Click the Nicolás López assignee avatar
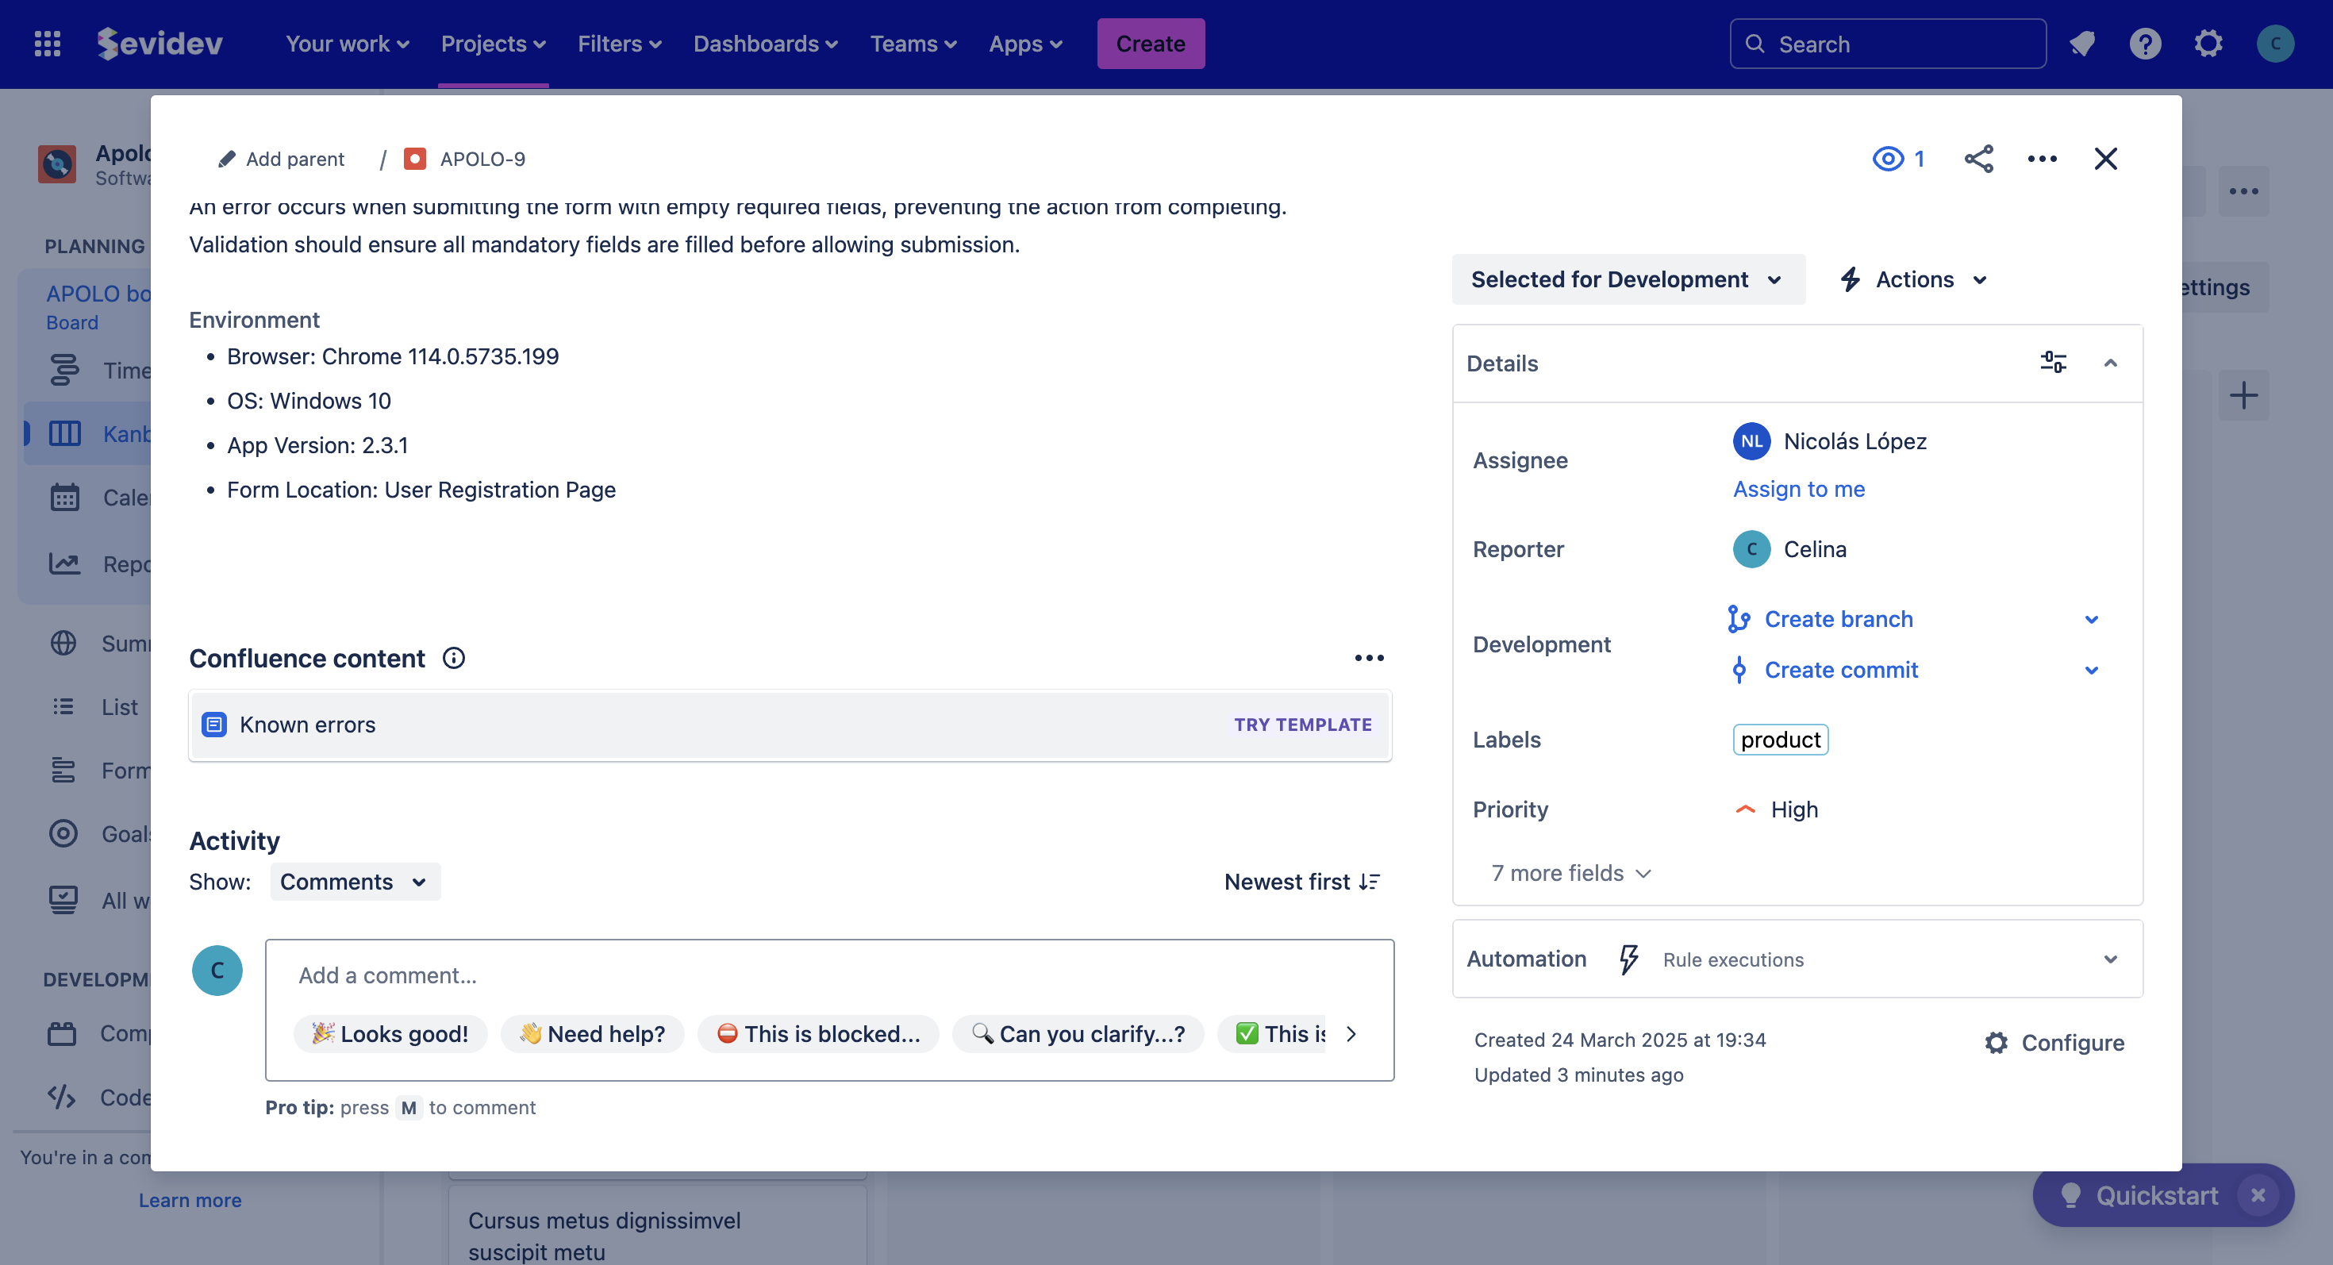Image resolution: width=2333 pixels, height=1265 pixels. pyautogui.click(x=1751, y=441)
